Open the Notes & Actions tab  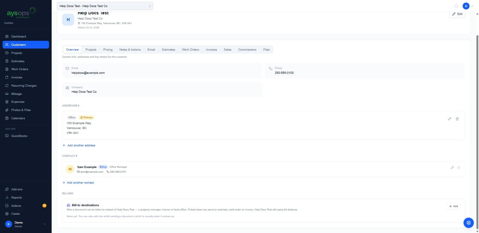click(x=130, y=50)
